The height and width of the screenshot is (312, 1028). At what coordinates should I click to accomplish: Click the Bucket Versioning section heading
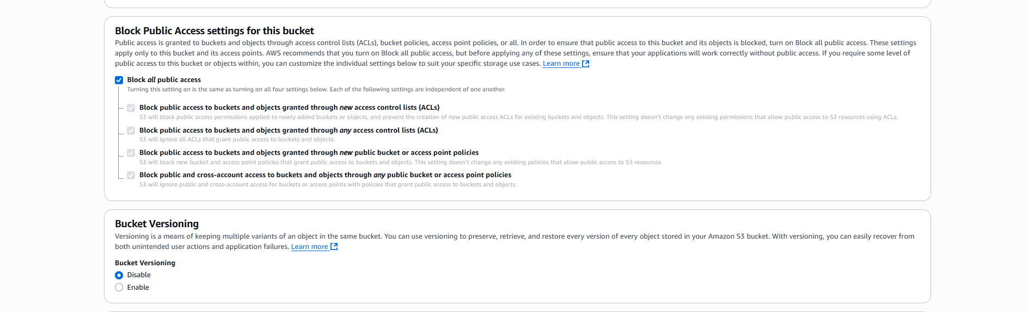[x=157, y=224]
